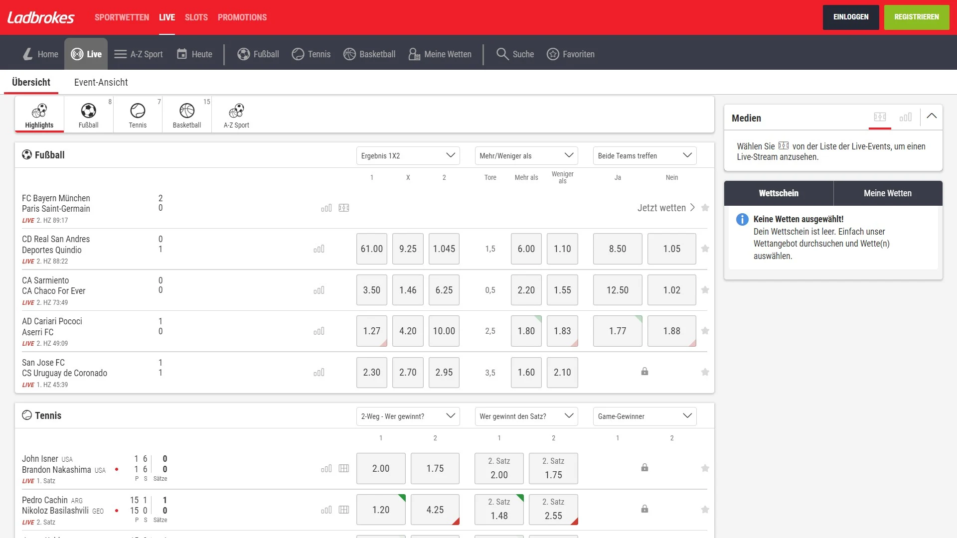
Task: Click the statistics icon for San Jose FC match
Action: (319, 373)
